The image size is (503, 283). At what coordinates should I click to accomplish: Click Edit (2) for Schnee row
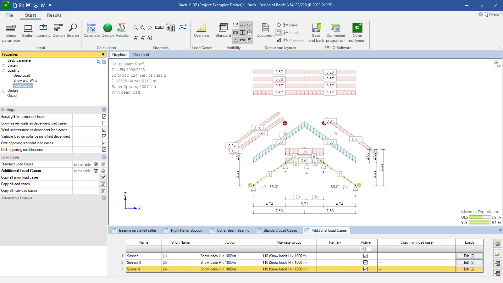(469, 256)
